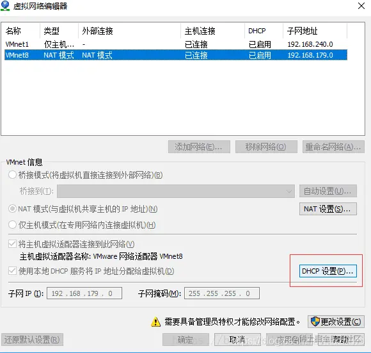Select the VMnet1 network row
This screenshot has height=353, width=371.
[x=176, y=44]
